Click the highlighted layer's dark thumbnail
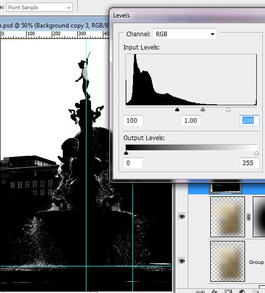The height and width of the screenshot is (293, 265). coord(226,188)
